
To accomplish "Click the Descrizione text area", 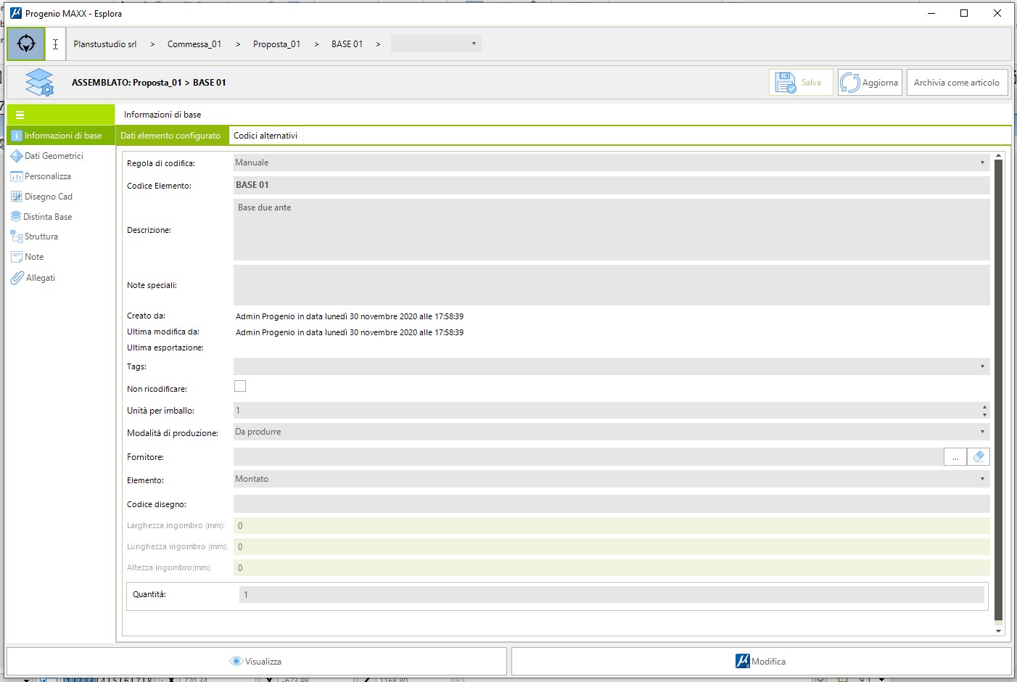I will (612, 229).
